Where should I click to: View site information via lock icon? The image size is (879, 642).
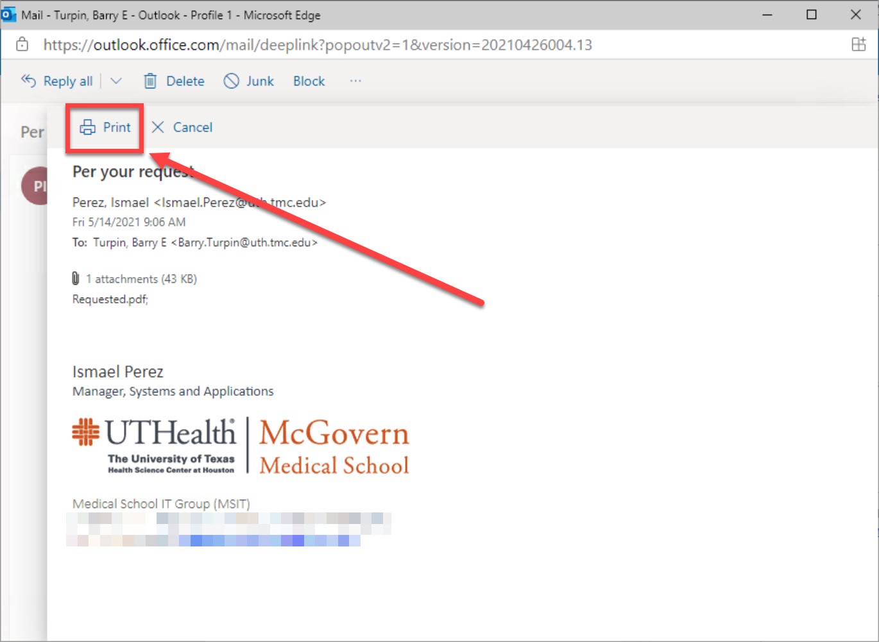(22, 45)
